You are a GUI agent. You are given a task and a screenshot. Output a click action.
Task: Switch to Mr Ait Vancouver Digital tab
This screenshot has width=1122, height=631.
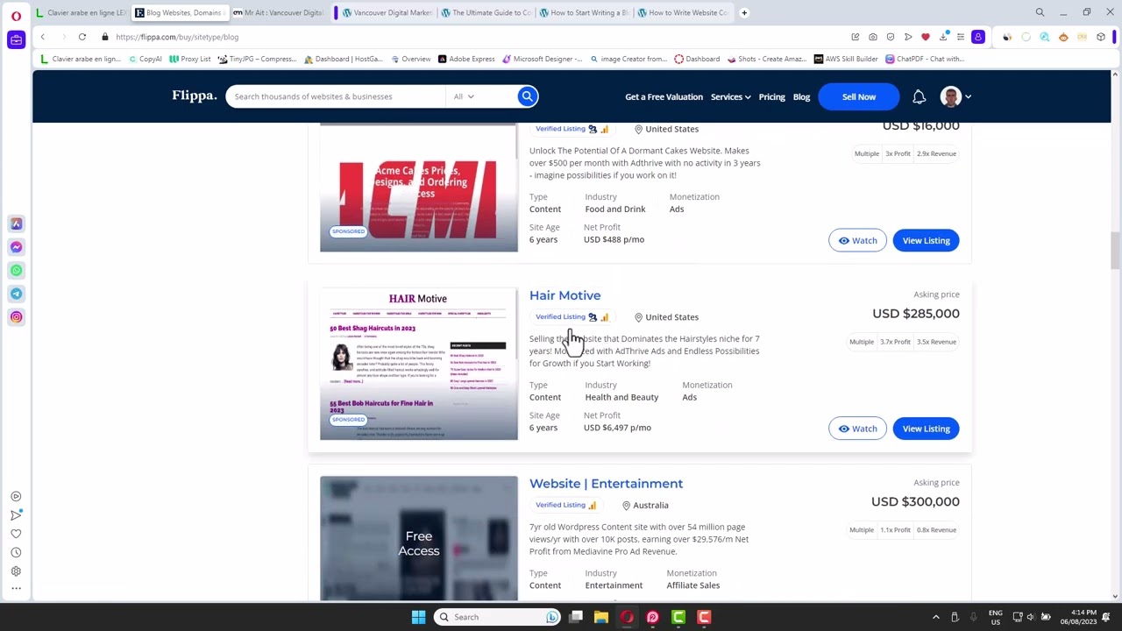tap(279, 12)
